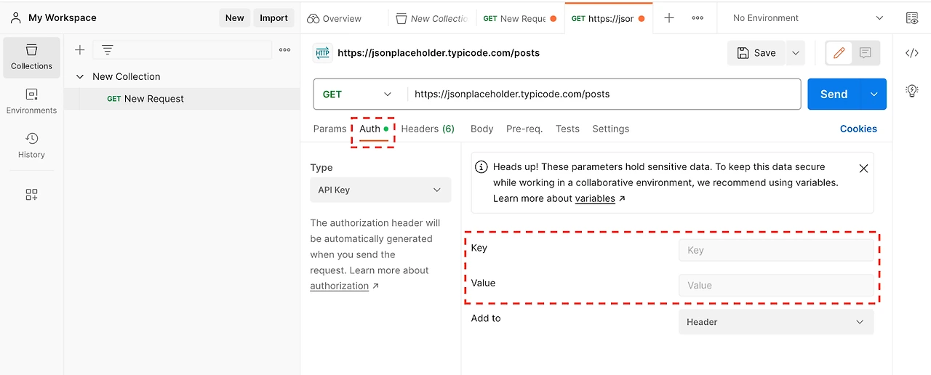Open the environment quick look icon
Screen dimensions: 931x375
click(912, 18)
